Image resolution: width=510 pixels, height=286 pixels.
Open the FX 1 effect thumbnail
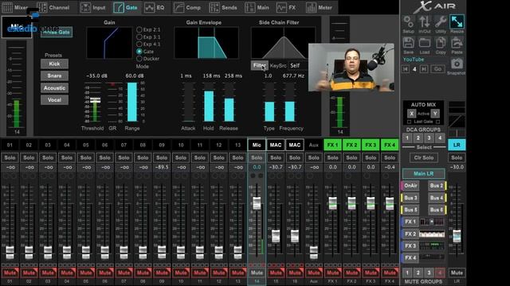click(x=432, y=222)
